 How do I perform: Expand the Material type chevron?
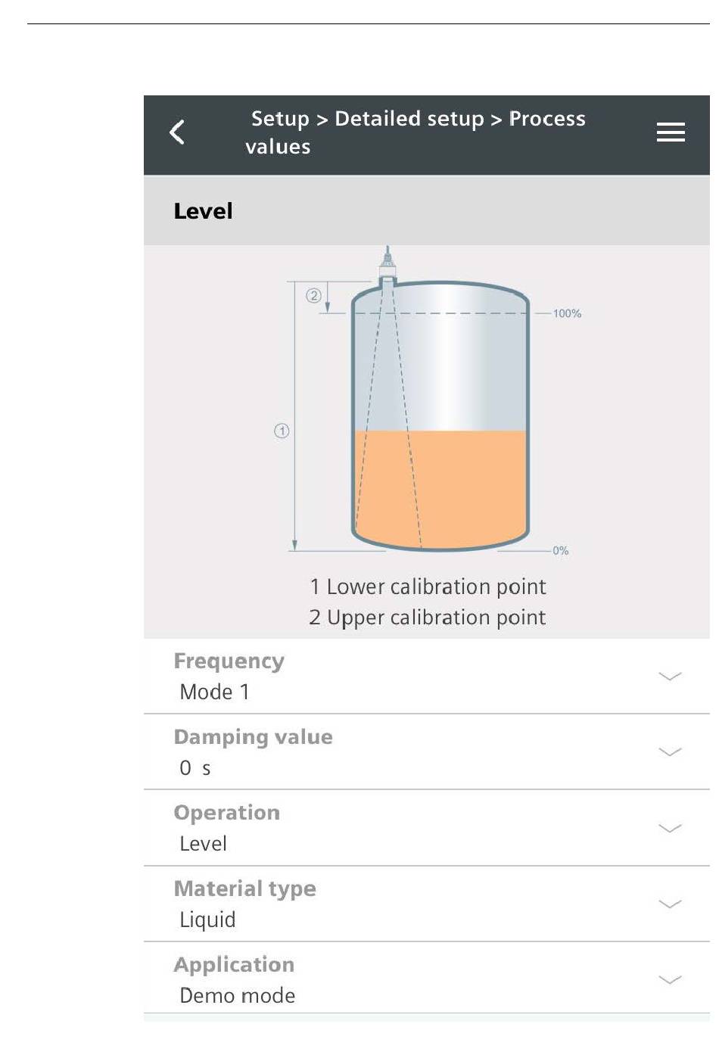pyautogui.click(x=670, y=904)
